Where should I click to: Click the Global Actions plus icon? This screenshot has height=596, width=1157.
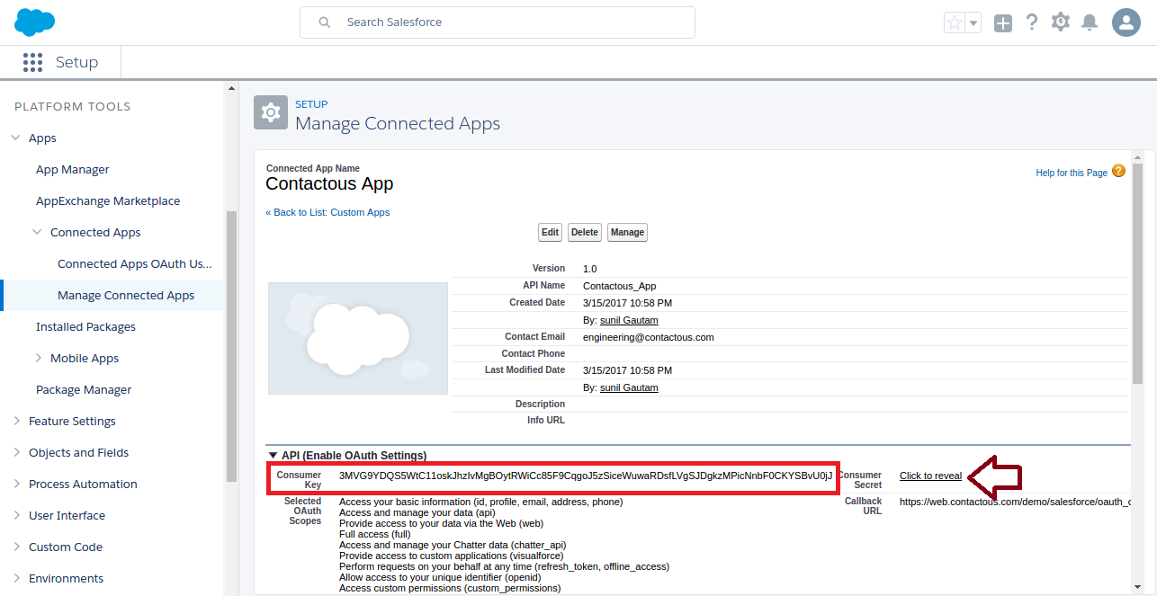pos(1002,23)
